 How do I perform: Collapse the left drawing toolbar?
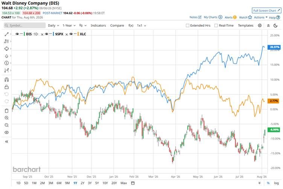pyautogui.click(x=6, y=142)
